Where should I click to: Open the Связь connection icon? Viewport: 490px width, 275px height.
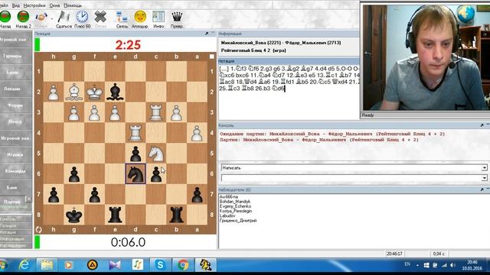[x=122, y=17]
